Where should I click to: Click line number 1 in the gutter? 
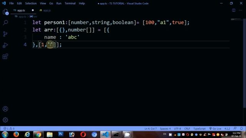click(25, 22)
